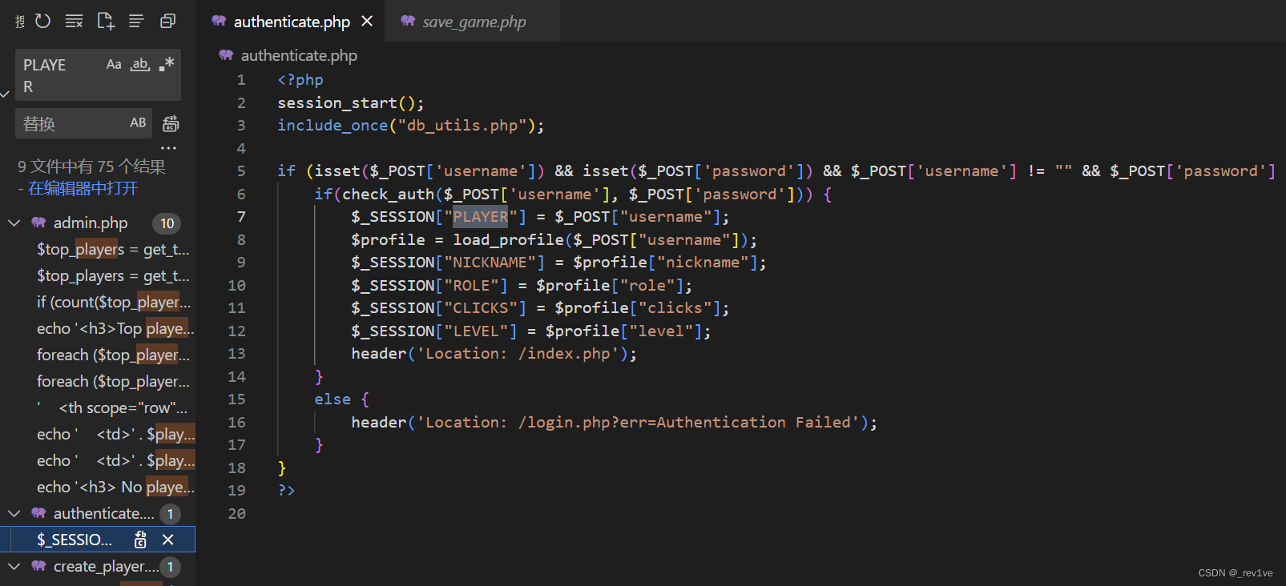This screenshot has height=586, width=1286.
Task: Click in the PLAYER search input field
Action: (x=60, y=75)
